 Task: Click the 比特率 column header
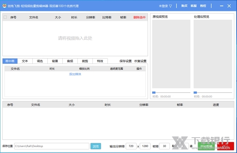tap(107, 17)
